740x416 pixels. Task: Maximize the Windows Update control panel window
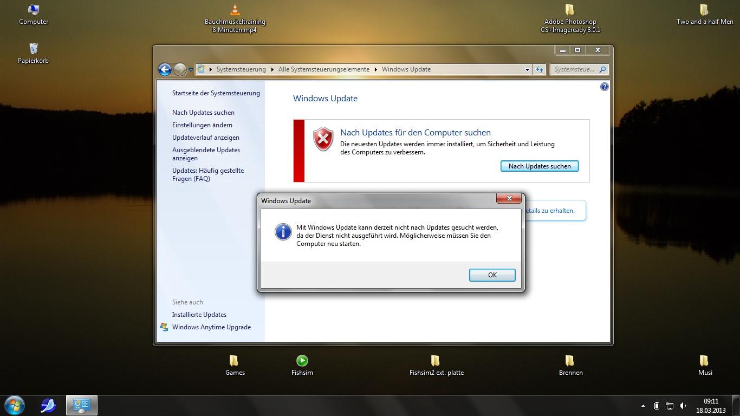(577, 50)
